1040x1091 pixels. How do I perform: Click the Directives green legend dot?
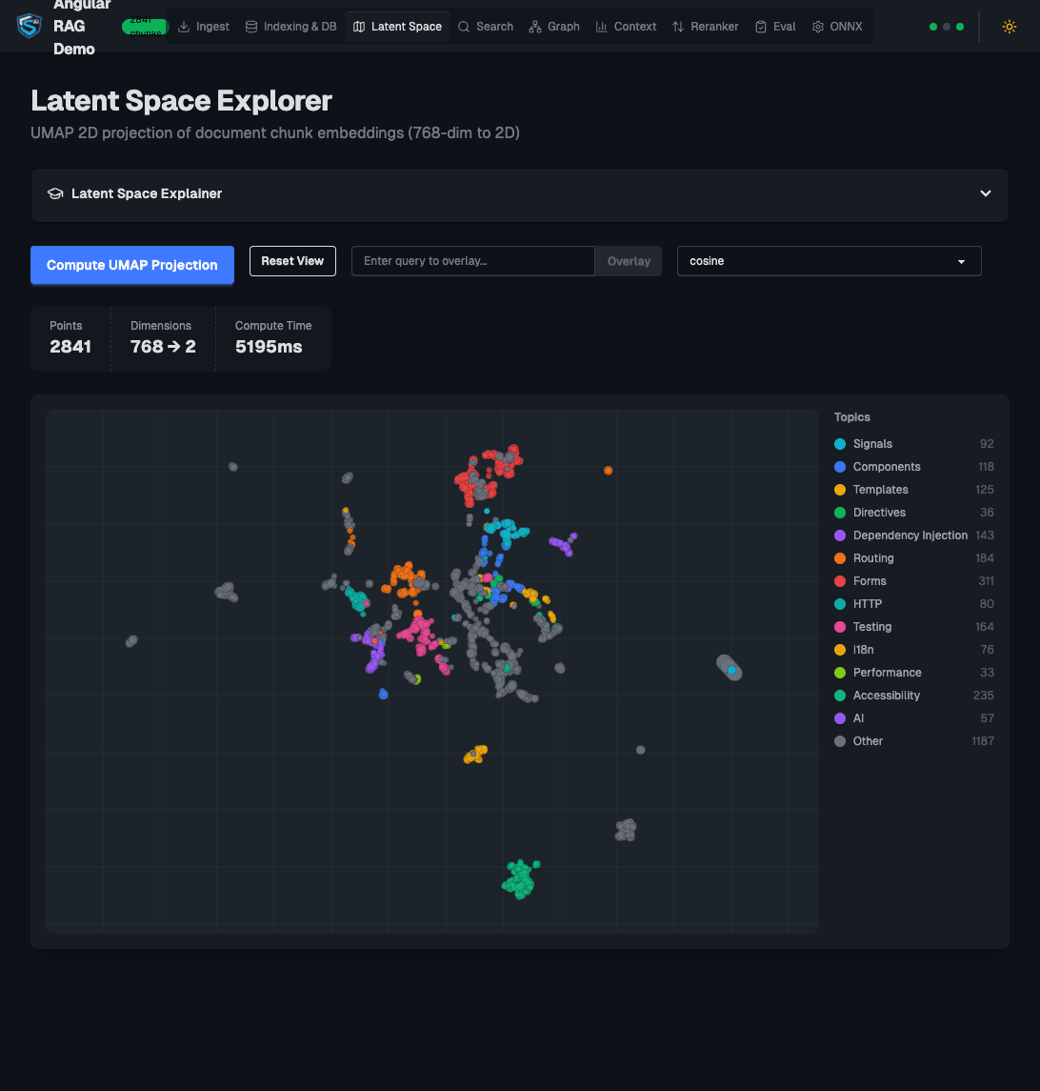[x=840, y=513]
